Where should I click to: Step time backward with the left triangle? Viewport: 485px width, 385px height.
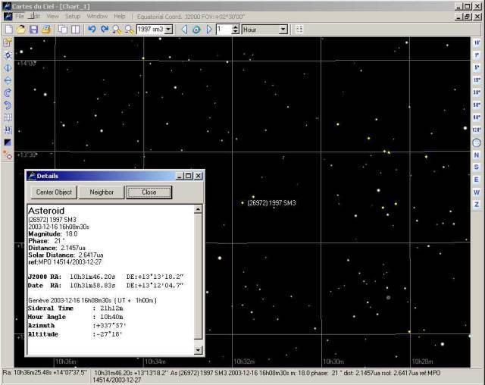[184, 30]
